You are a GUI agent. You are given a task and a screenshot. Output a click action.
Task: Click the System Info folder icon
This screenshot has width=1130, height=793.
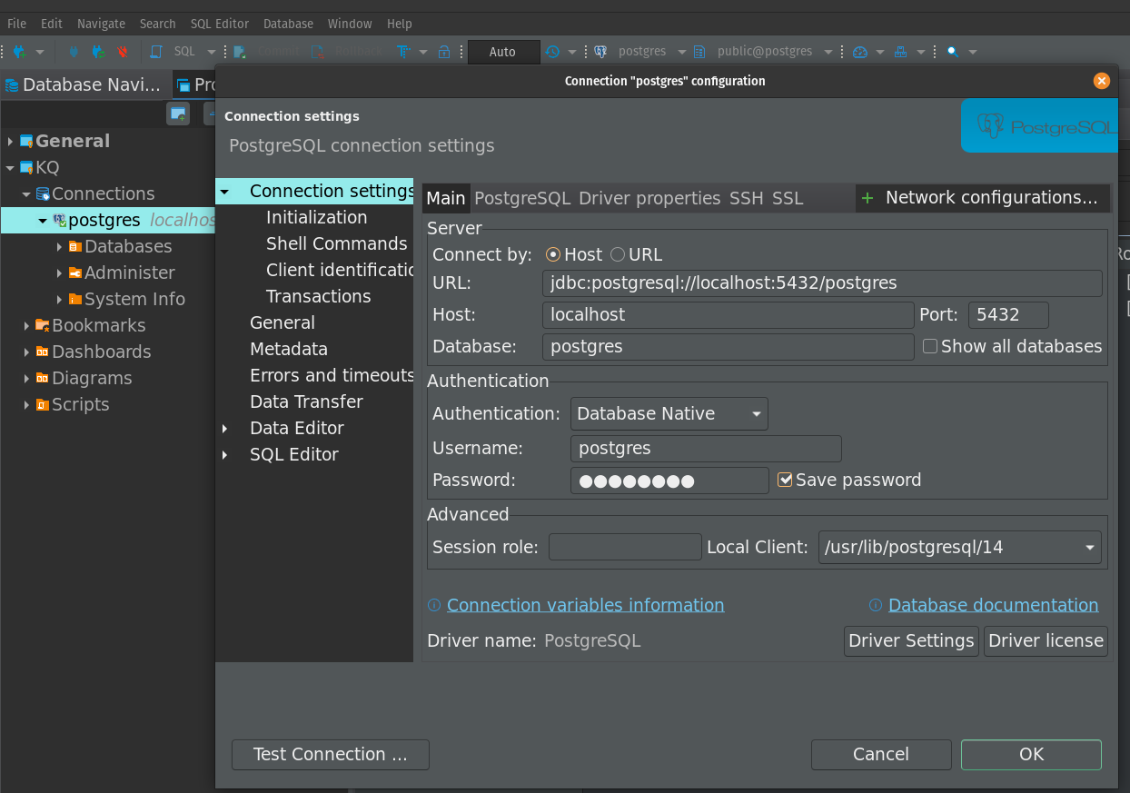(75, 299)
